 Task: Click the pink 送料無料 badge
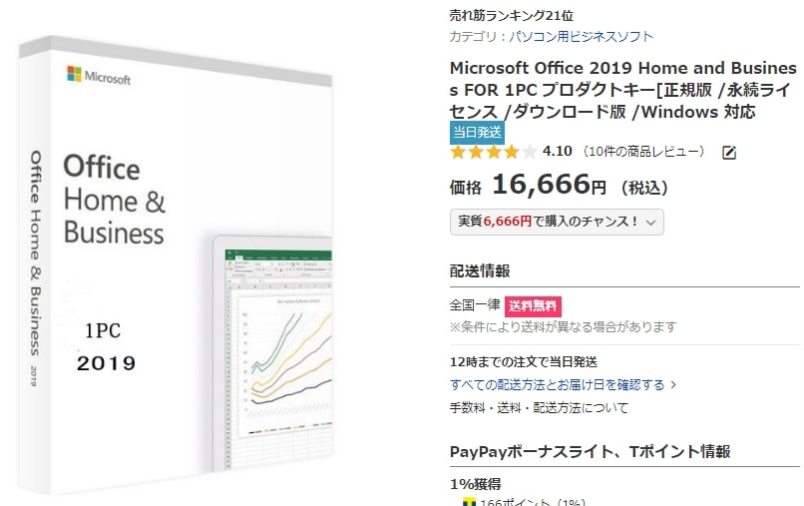(x=533, y=306)
